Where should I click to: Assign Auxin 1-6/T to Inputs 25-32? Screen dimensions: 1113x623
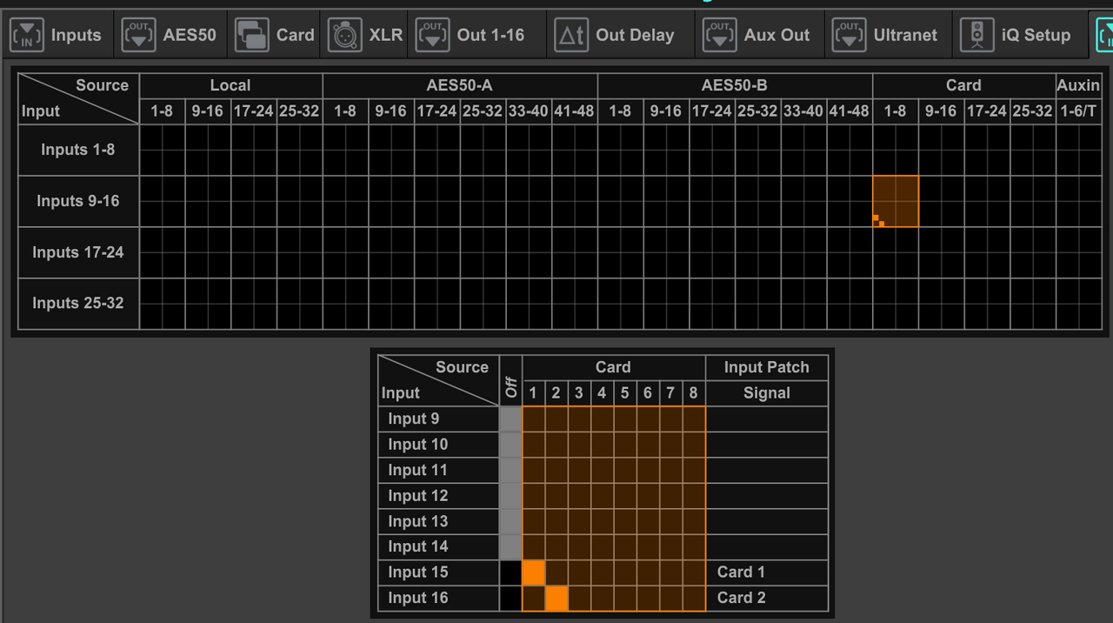[1079, 304]
